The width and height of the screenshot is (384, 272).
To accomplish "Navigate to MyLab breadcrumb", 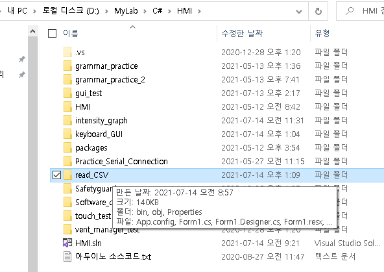I will pyautogui.click(x=126, y=11).
